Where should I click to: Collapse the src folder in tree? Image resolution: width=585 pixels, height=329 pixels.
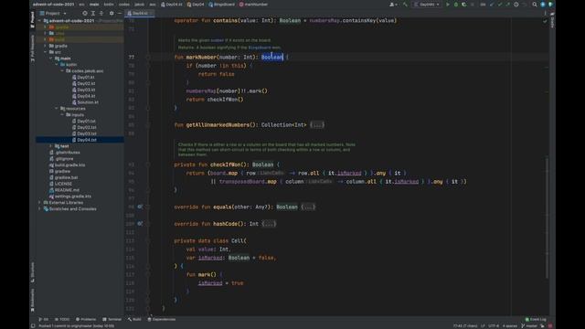pyautogui.click(x=46, y=52)
